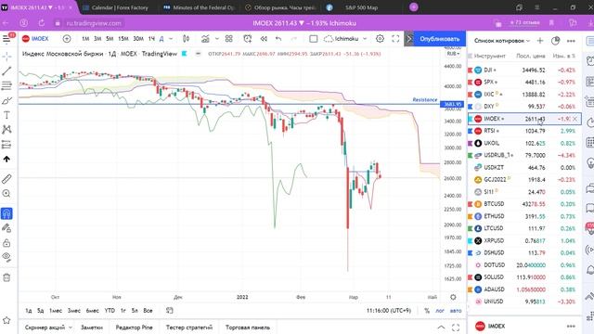Toggle percent scale mode
The width and height of the screenshot is (594, 334).
[427, 311]
